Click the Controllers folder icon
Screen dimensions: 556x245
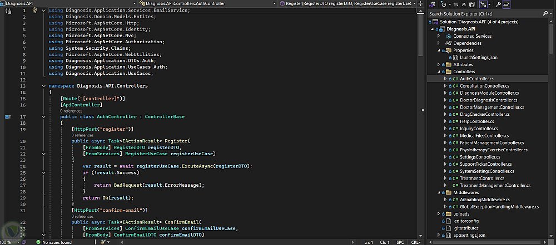(x=448, y=72)
